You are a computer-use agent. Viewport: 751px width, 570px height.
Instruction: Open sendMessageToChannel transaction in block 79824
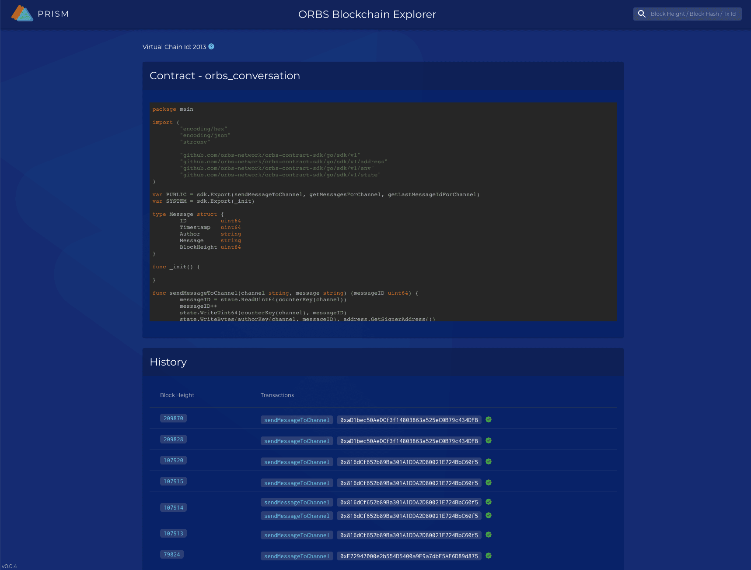point(297,556)
